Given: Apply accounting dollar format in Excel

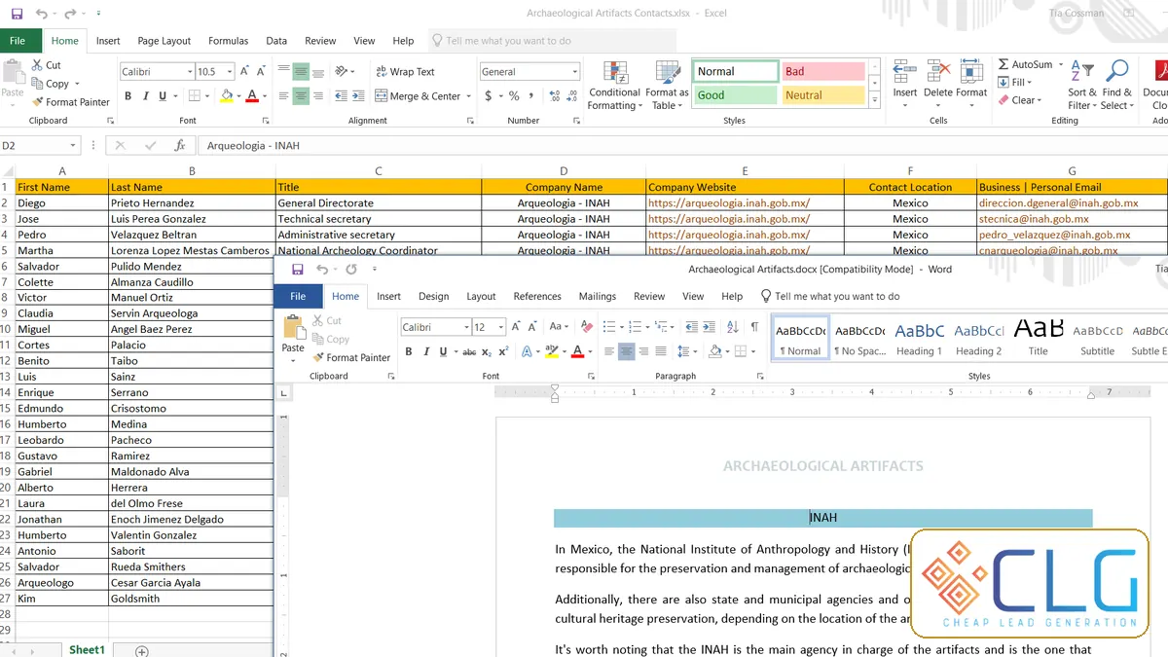Looking at the screenshot, I should coord(489,96).
